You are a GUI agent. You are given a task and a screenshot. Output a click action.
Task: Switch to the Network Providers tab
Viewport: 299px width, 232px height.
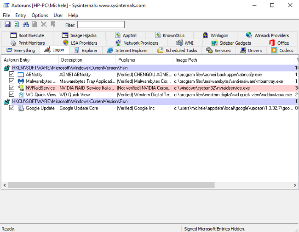click(x=137, y=43)
